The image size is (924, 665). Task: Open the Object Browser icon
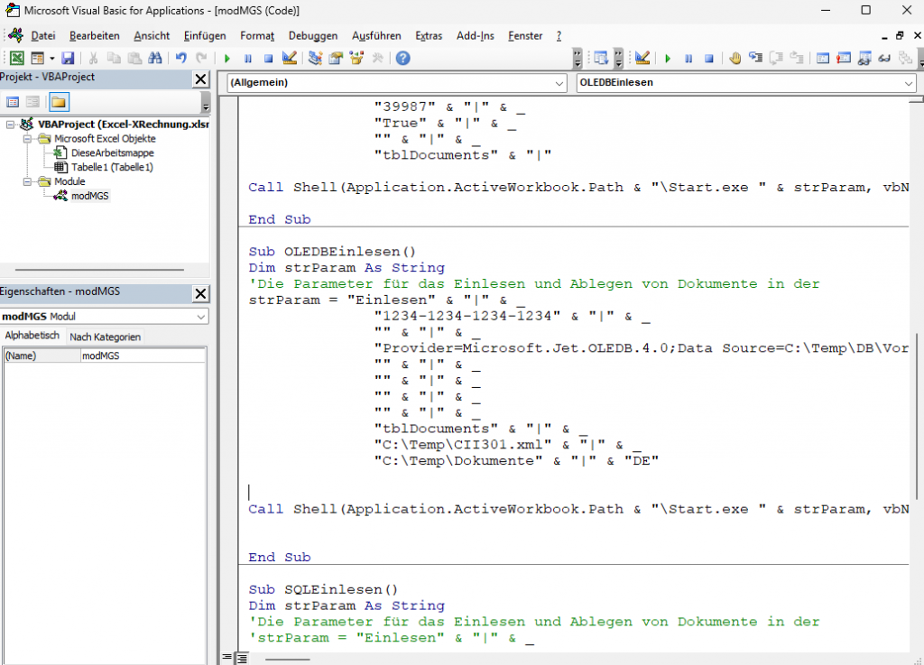tap(356, 58)
